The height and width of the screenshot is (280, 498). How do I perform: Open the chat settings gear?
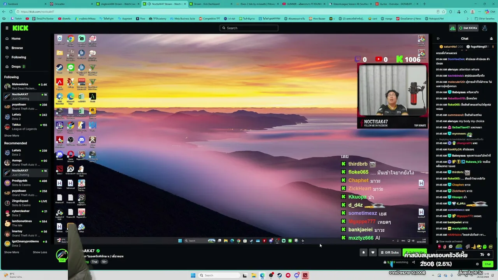click(x=477, y=264)
